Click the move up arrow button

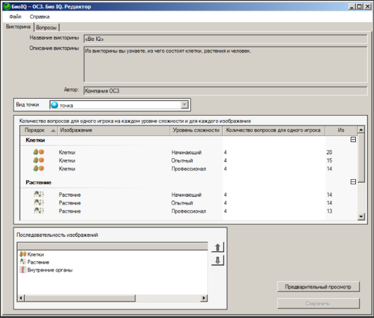(217, 247)
